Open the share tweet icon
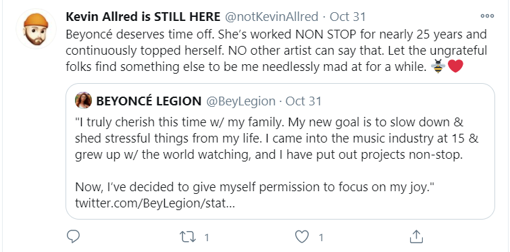Image resolution: width=510 pixels, height=252 pixels. tap(416, 236)
